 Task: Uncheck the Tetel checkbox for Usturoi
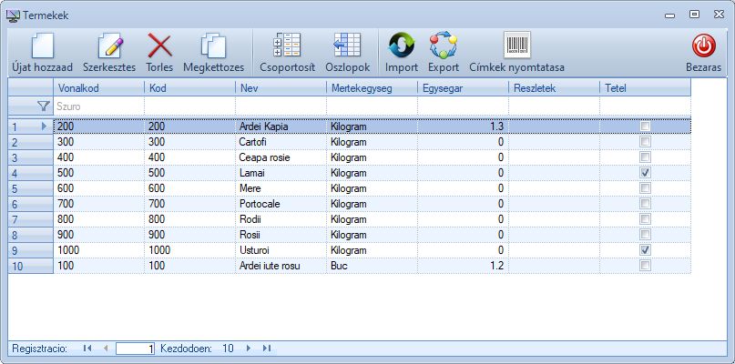(646, 249)
